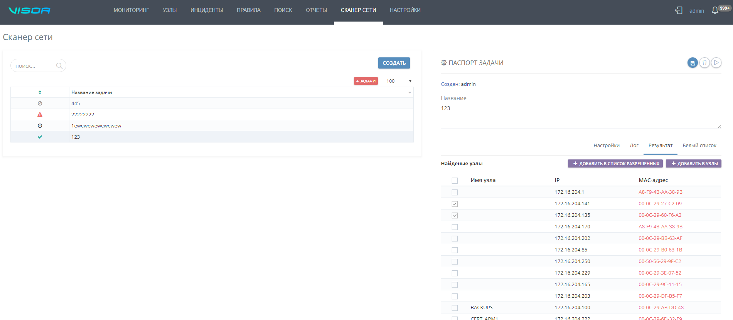Viewport: 733px width, 320px height.
Task: Click the clock icon for task 1ewewewewewewew
Action: (x=40, y=126)
